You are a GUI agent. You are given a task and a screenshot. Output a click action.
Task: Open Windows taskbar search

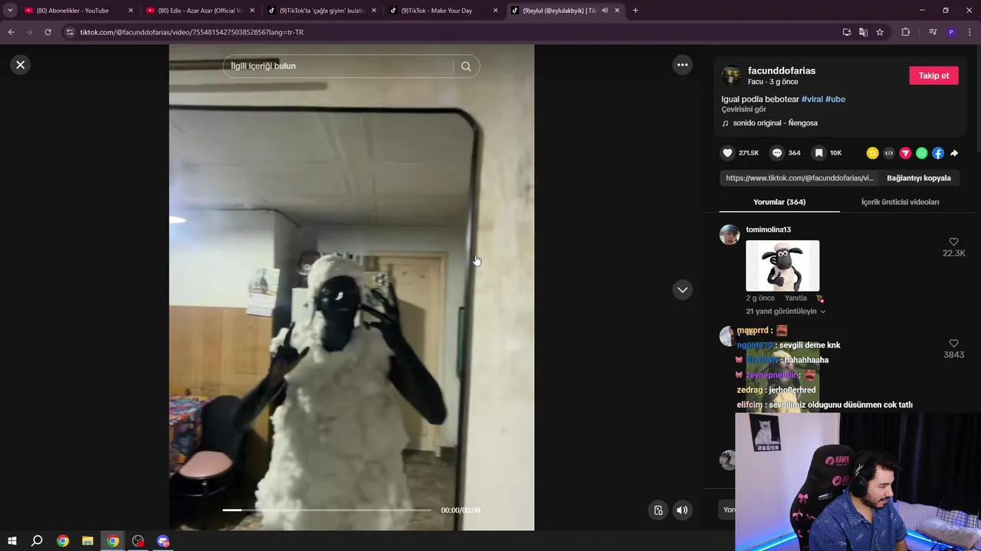(37, 541)
